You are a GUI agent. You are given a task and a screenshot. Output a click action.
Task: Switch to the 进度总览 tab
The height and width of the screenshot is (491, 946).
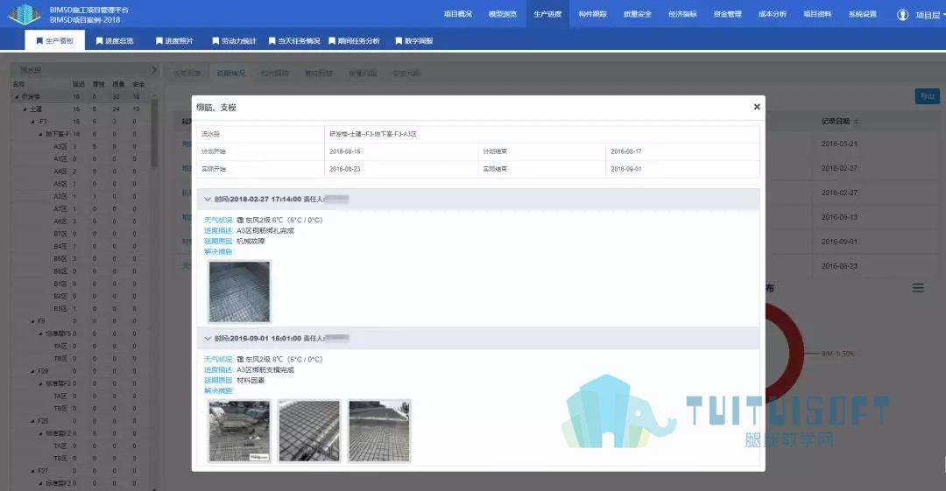[x=115, y=41]
